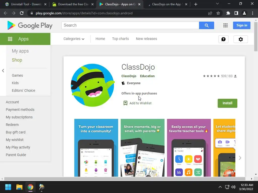Screen dimensions: 258x193
Task: Go back with browser back arrow
Action: tap(6, 13)
